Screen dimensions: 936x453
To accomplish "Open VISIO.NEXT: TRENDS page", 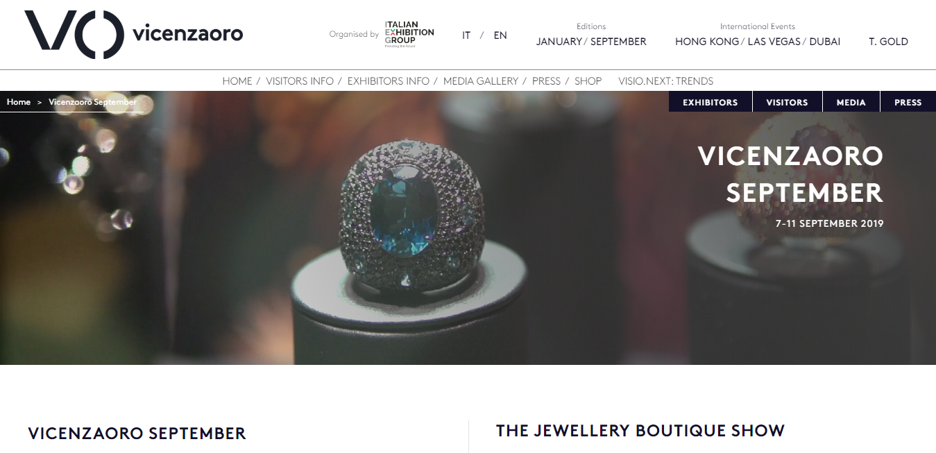I will tap(666, 81).
